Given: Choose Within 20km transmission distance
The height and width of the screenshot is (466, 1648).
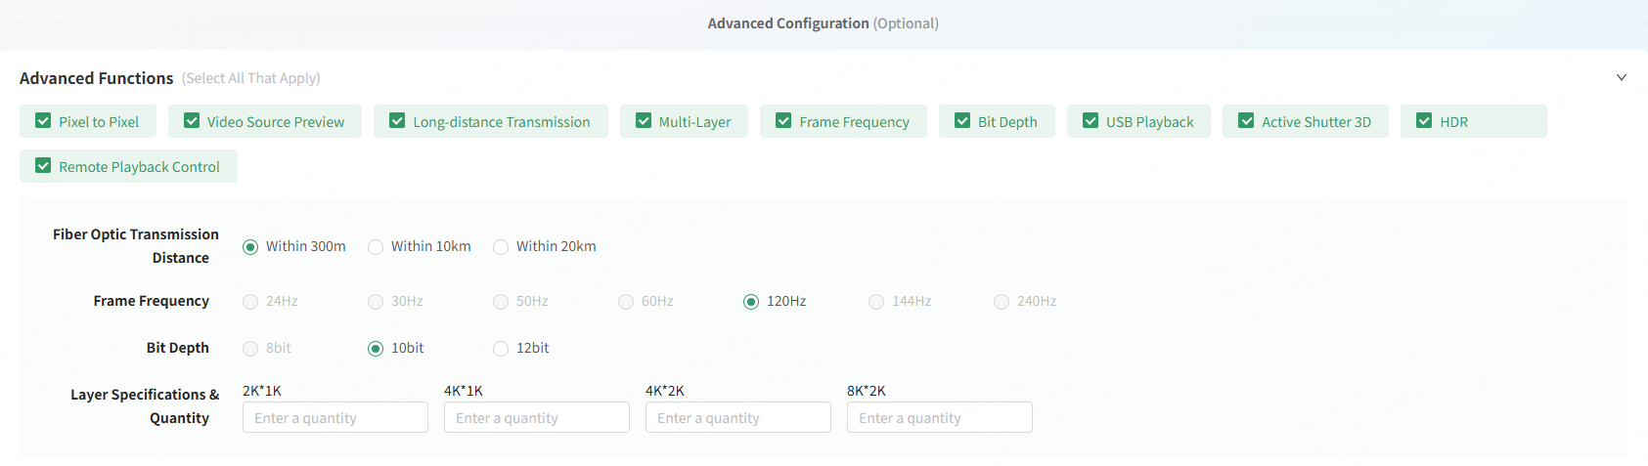Looking at the screenshot, I should pos(501,247).
